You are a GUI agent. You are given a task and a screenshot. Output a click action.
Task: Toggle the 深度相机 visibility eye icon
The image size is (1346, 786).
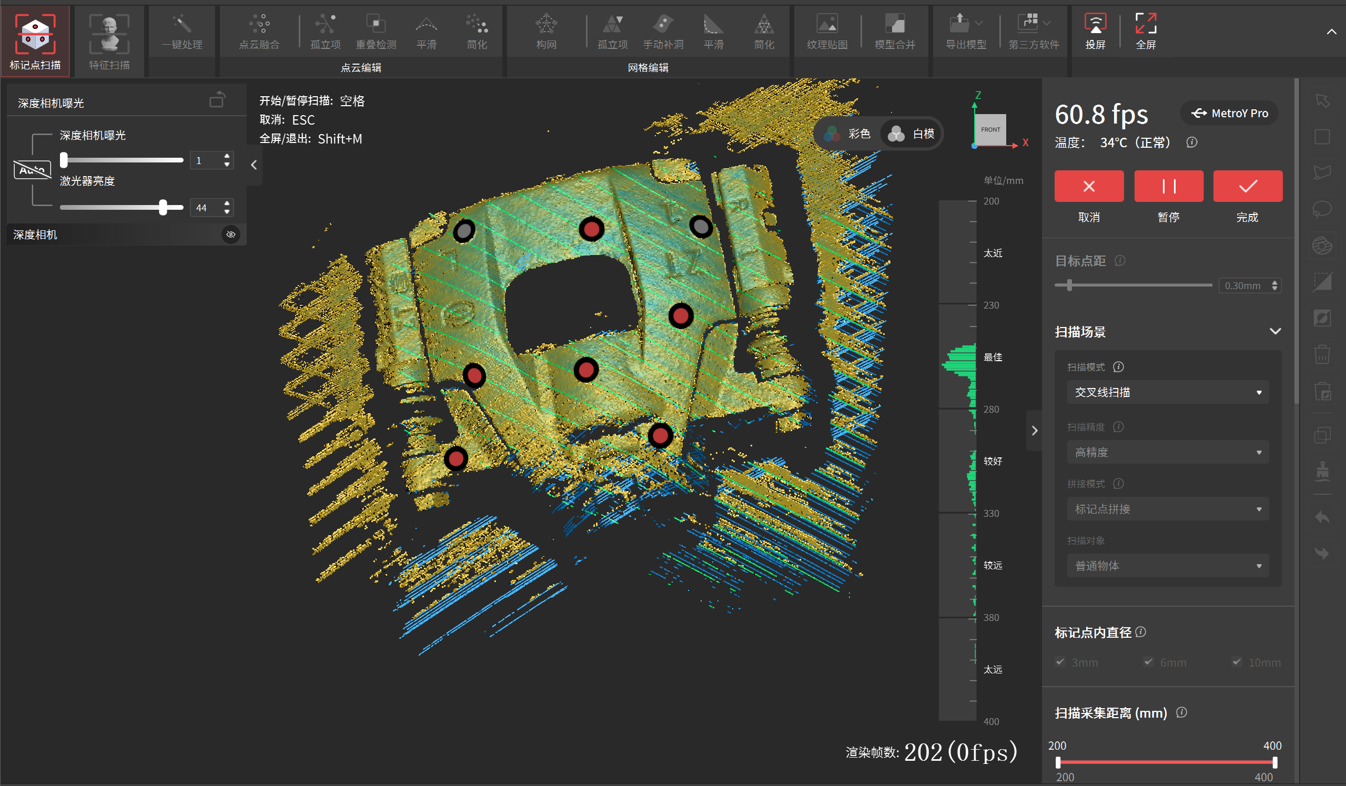tap(231, 234)
